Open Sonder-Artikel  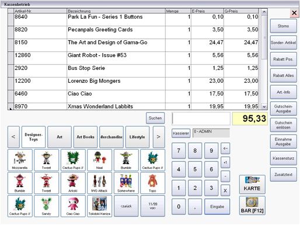[284, 43]
